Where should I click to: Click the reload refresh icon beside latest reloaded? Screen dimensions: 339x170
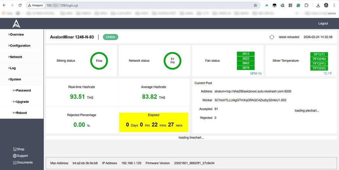tap(272, 37)
